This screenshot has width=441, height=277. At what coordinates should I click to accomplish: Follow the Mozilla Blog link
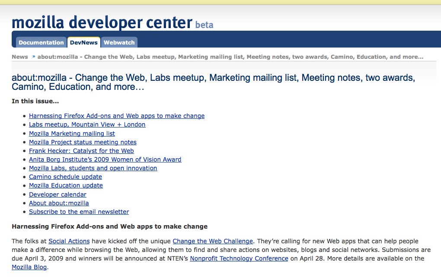[x=29, y=267]
